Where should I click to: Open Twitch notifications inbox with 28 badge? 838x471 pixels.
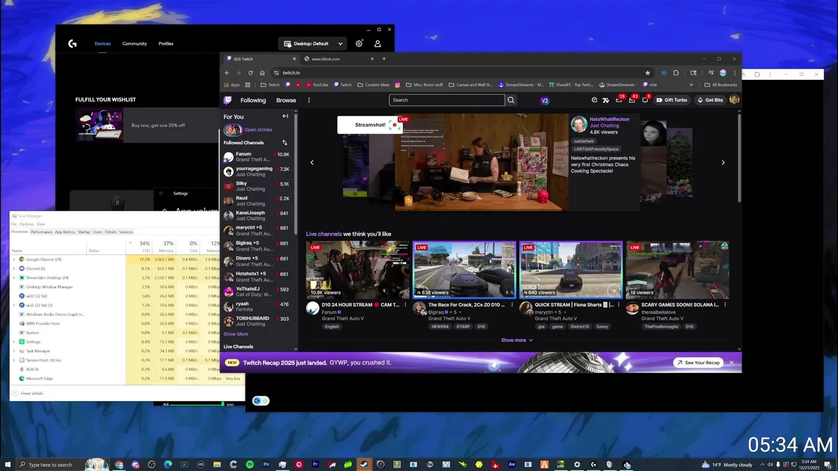tap(619, 100)
